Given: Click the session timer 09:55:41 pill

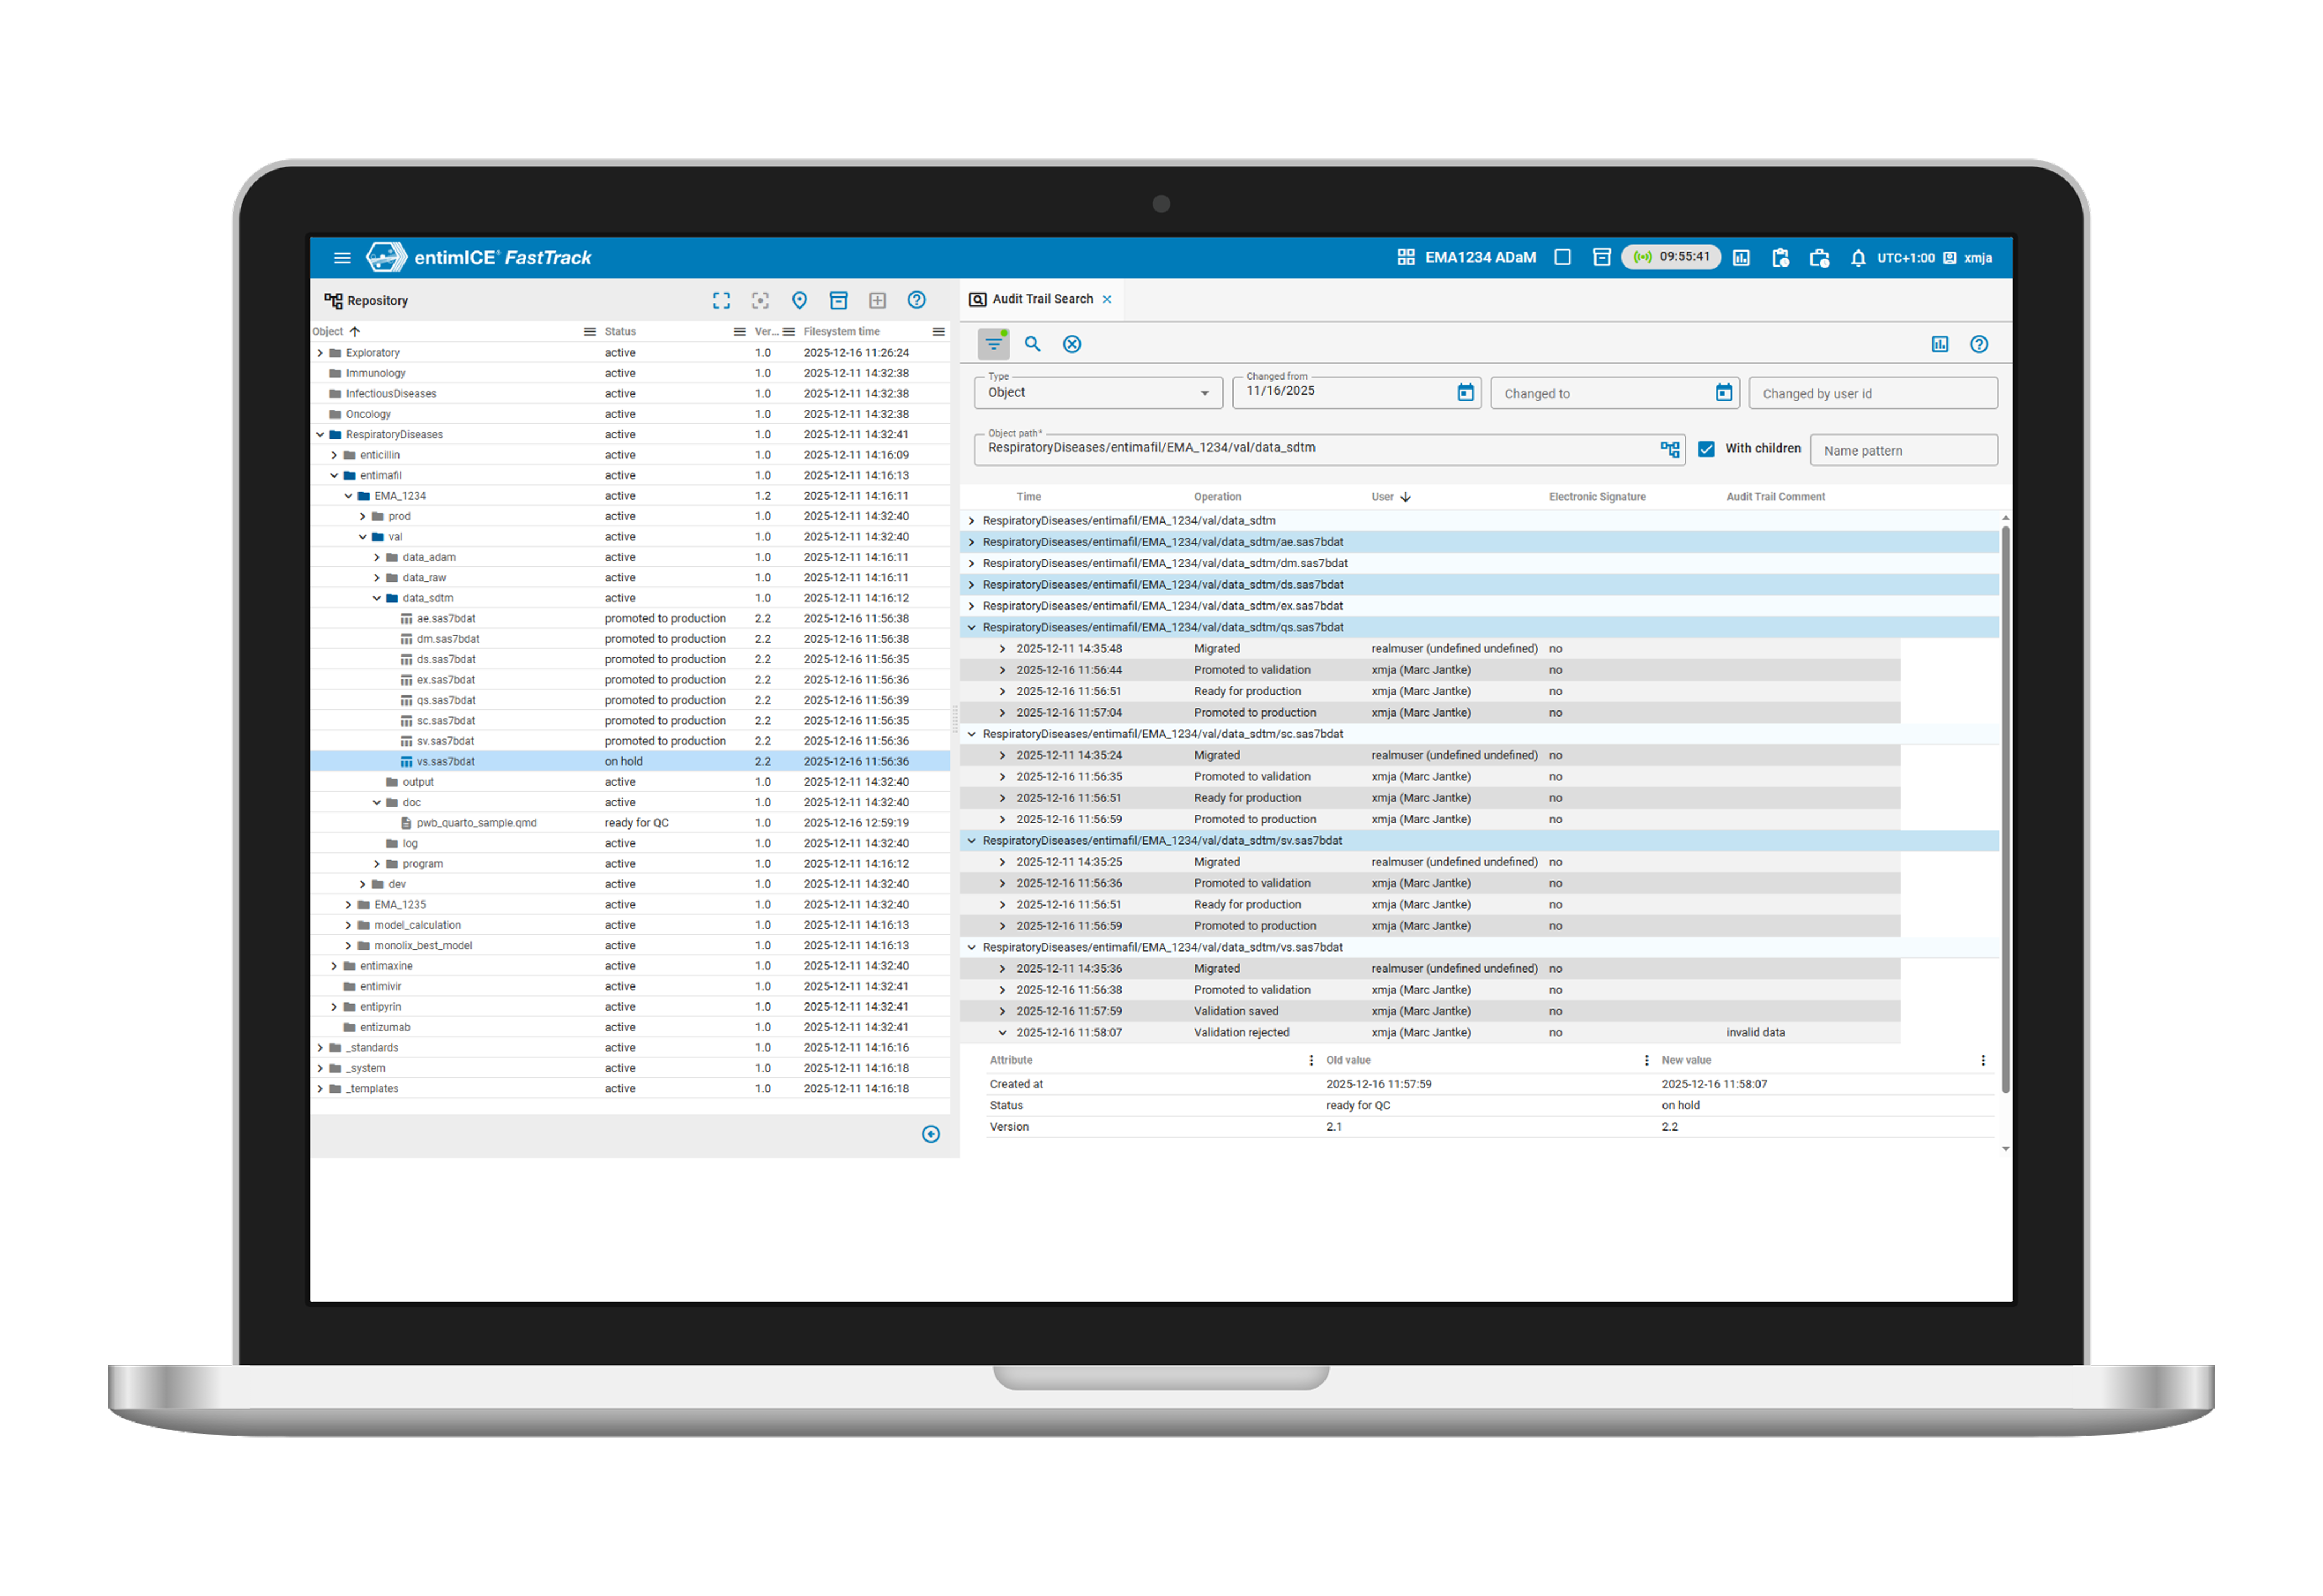Looking at the screenshot, I should pyautogui.click(x=1671, y=257).
